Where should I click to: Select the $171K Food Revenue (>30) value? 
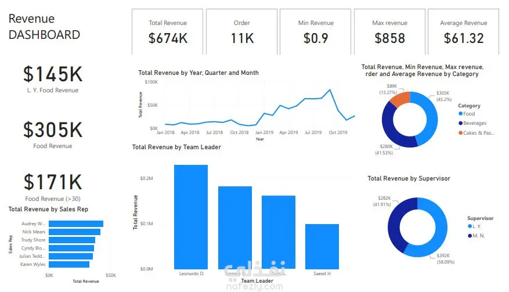tap(53, 182)
